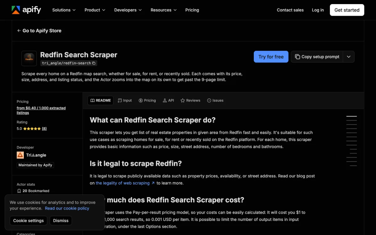This screenshot has height=235, width=376.
Task: Expand the Resources menu
Action: (x=164, y=10)
